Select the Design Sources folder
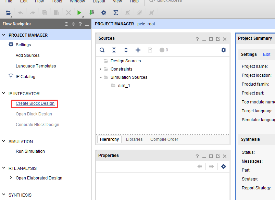Screen dimensions: 275x200 pyautogui.click(x=126, y=61)
